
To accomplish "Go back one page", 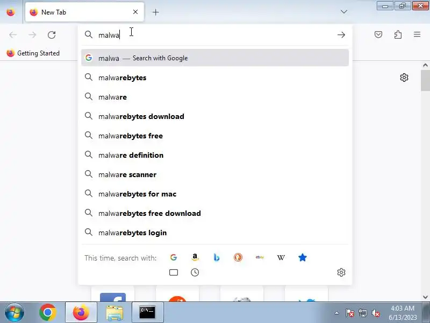I will (x=13, y=35).
